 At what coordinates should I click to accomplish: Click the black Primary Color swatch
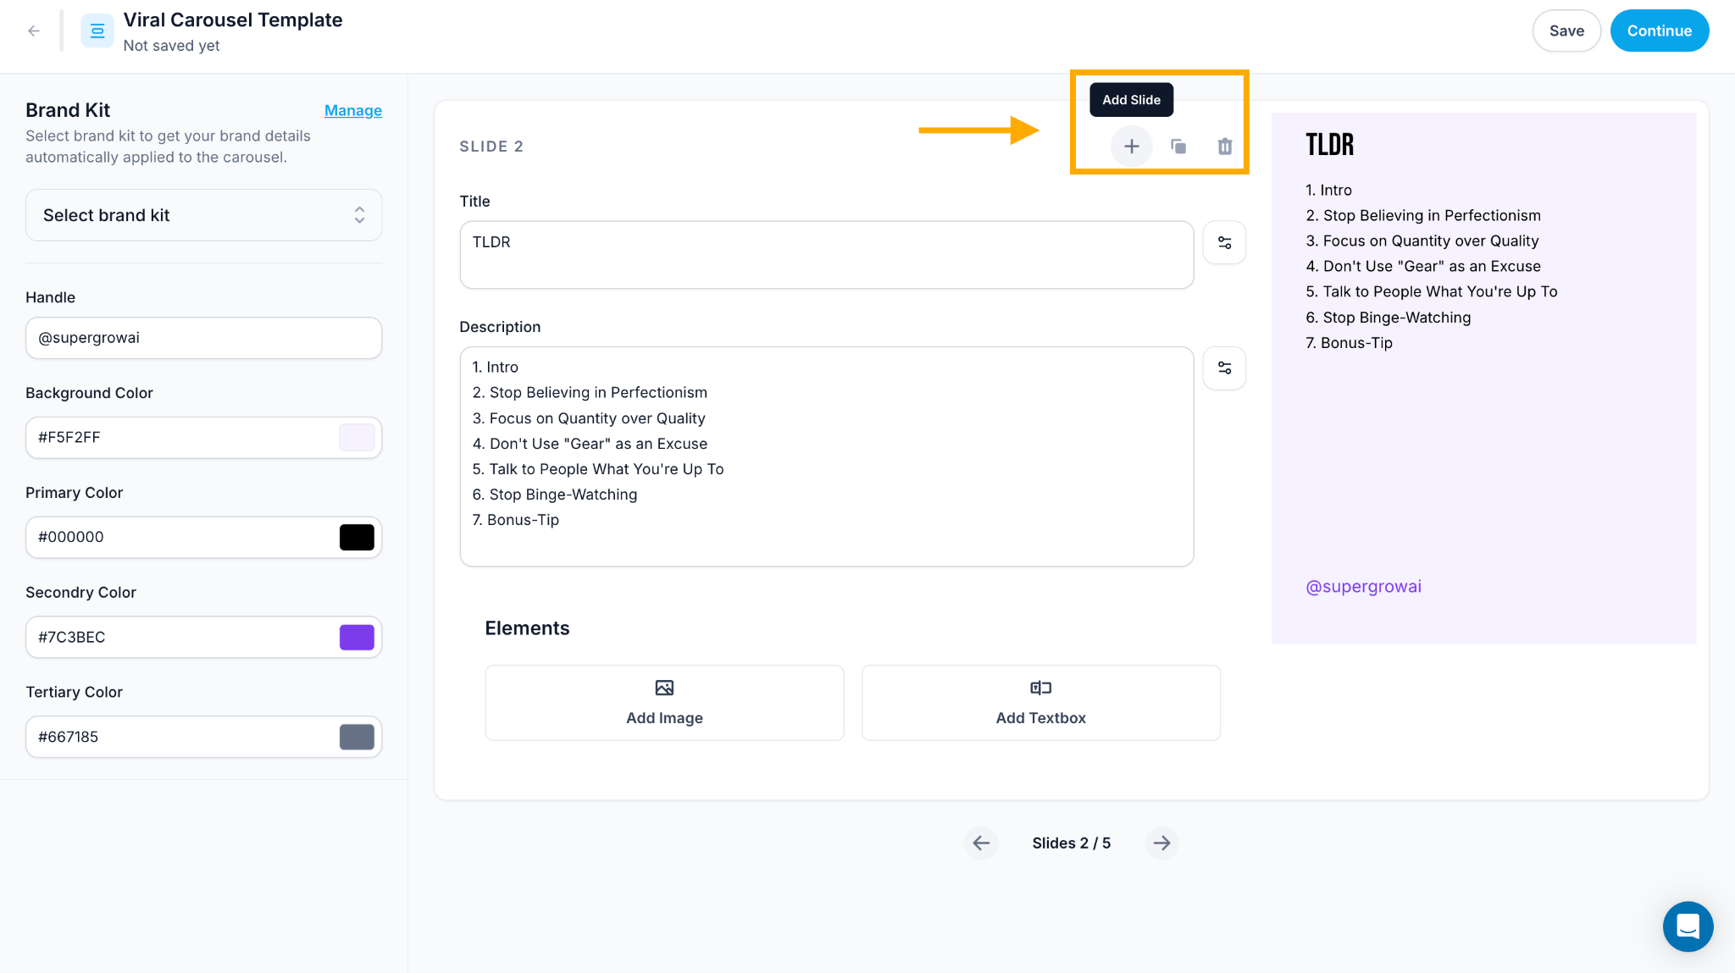357,538
